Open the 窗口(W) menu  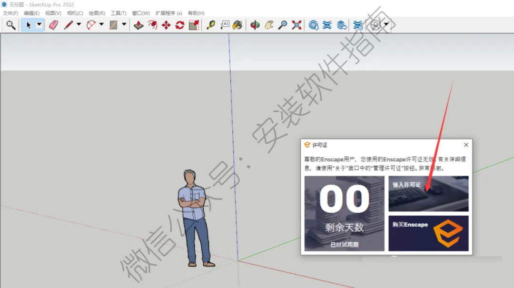pyautogui.click(x=141, y=13)
